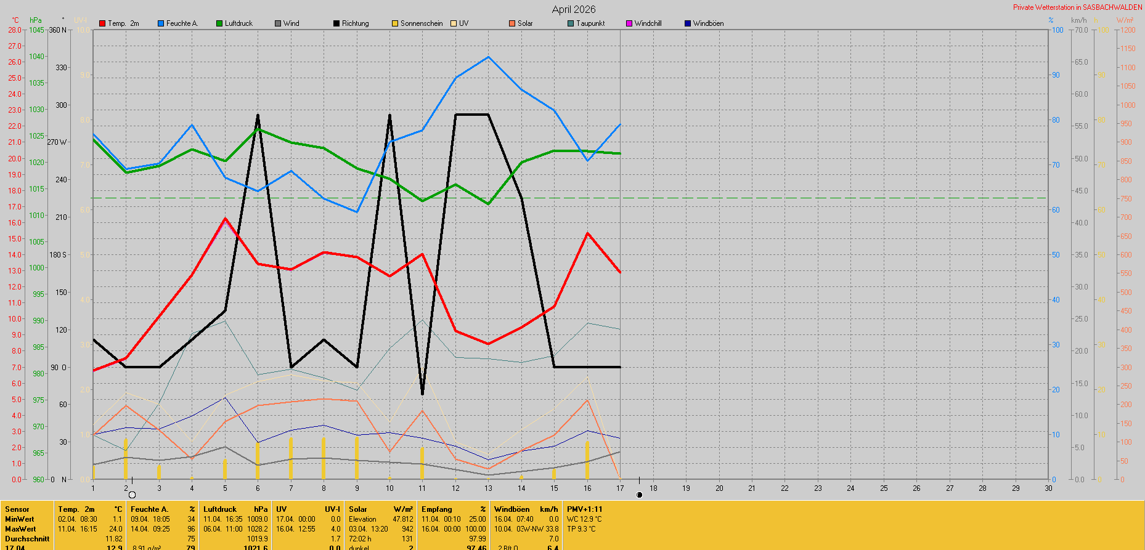Click the MaxWert row label
This screenshot has height=550, width=1145.
coord(20,529)
